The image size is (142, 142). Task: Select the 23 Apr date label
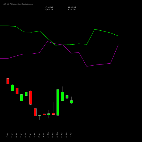coord(21,135)
